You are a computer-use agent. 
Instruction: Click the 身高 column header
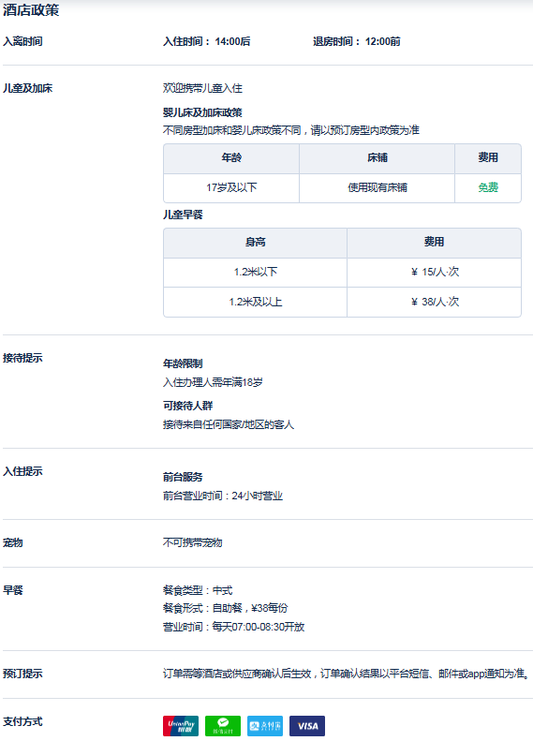click(x=255, y=242)
